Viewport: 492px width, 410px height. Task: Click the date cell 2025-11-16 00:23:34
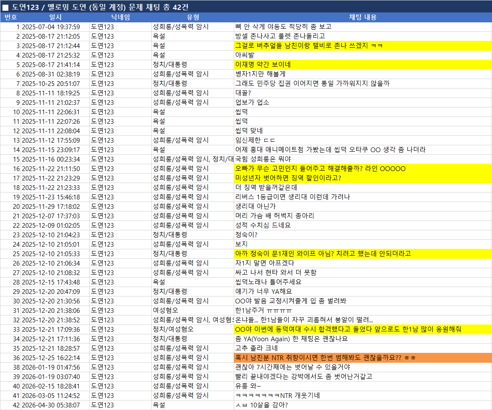(55, 159)
